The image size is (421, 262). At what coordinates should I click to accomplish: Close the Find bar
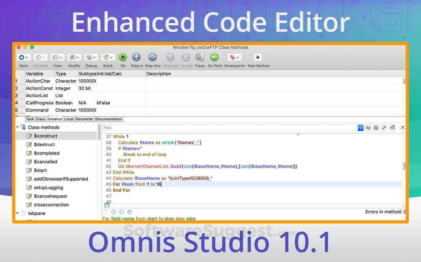point(403,127)
